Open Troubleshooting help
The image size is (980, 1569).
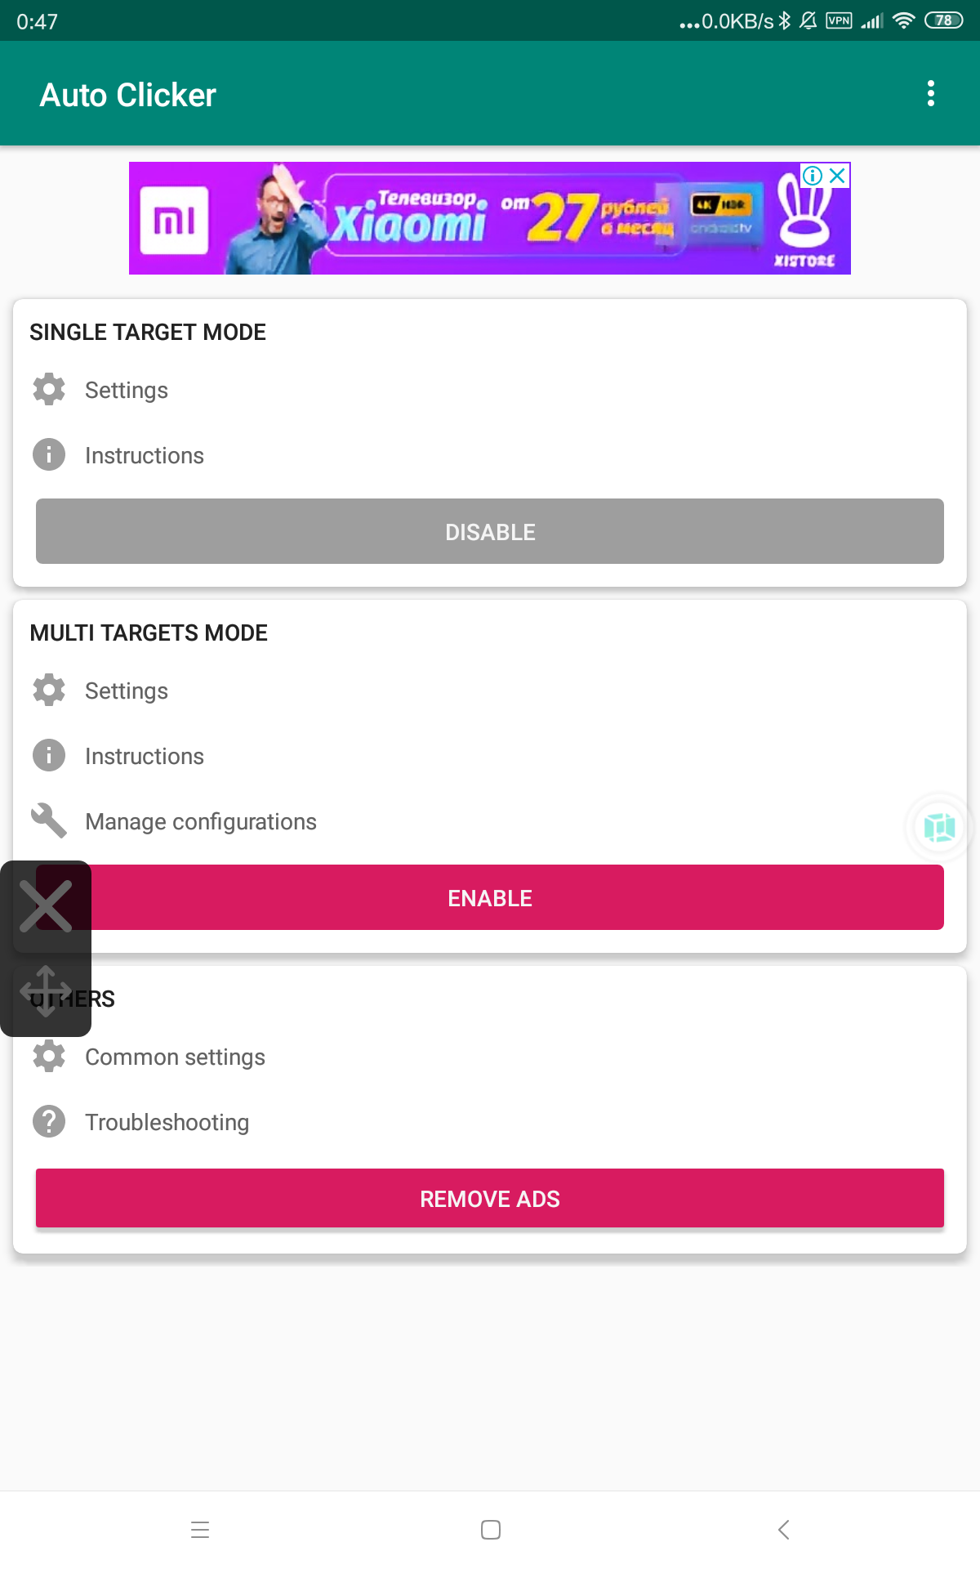coord(167,1122)
